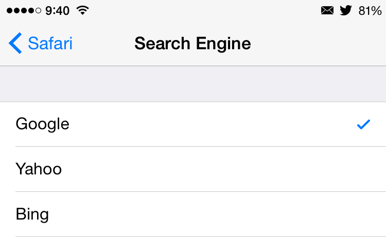This screenshot has width=386, height=237.
Task: Select Google as the search engine
Action: click(x=43, y=124)
